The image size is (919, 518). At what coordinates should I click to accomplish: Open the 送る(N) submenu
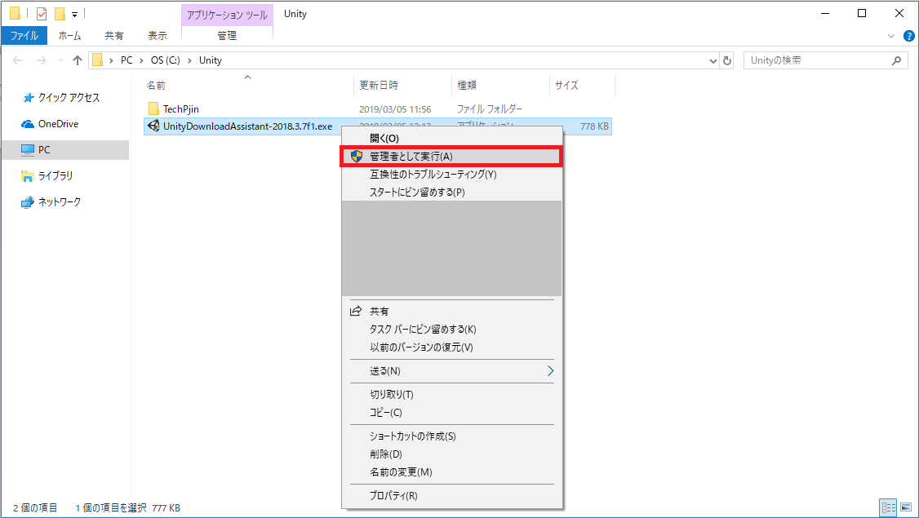pyautogui.click(x=451, y=371)
